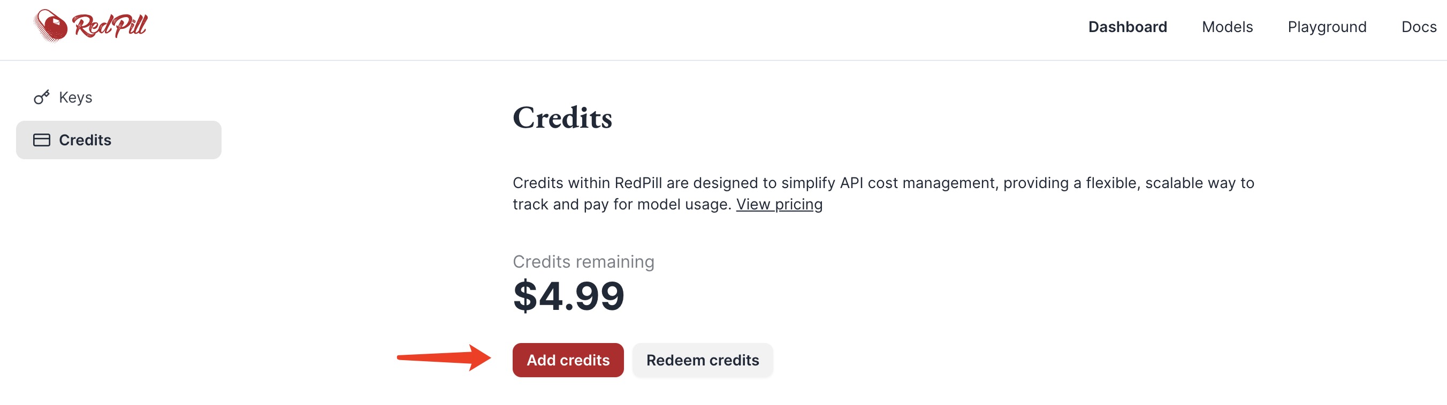Screen dimensions: 1447x405
Task: Click the red arrow pointing to Add credits
Action: click(444, 357)
